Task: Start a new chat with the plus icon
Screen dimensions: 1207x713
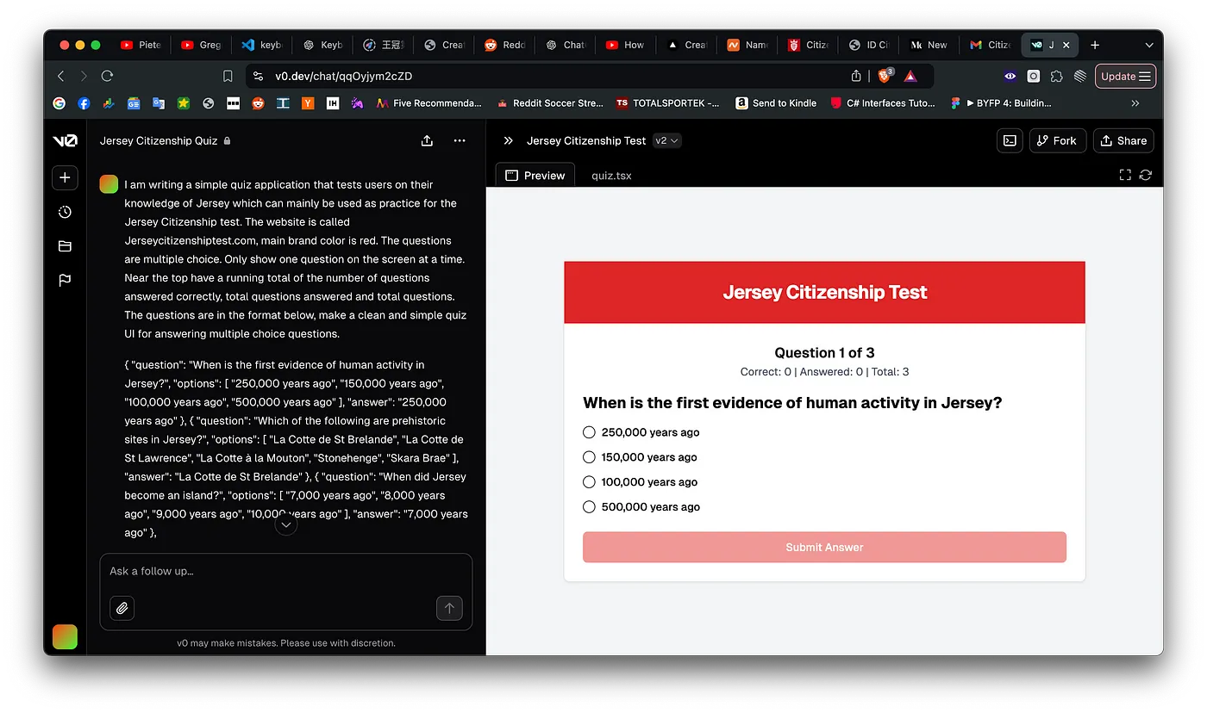Action: pos(65,177)
